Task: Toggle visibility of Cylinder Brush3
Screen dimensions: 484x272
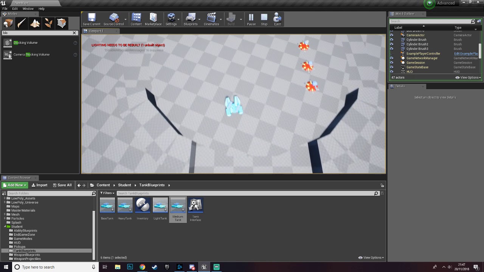Action: tap(391, 49)
